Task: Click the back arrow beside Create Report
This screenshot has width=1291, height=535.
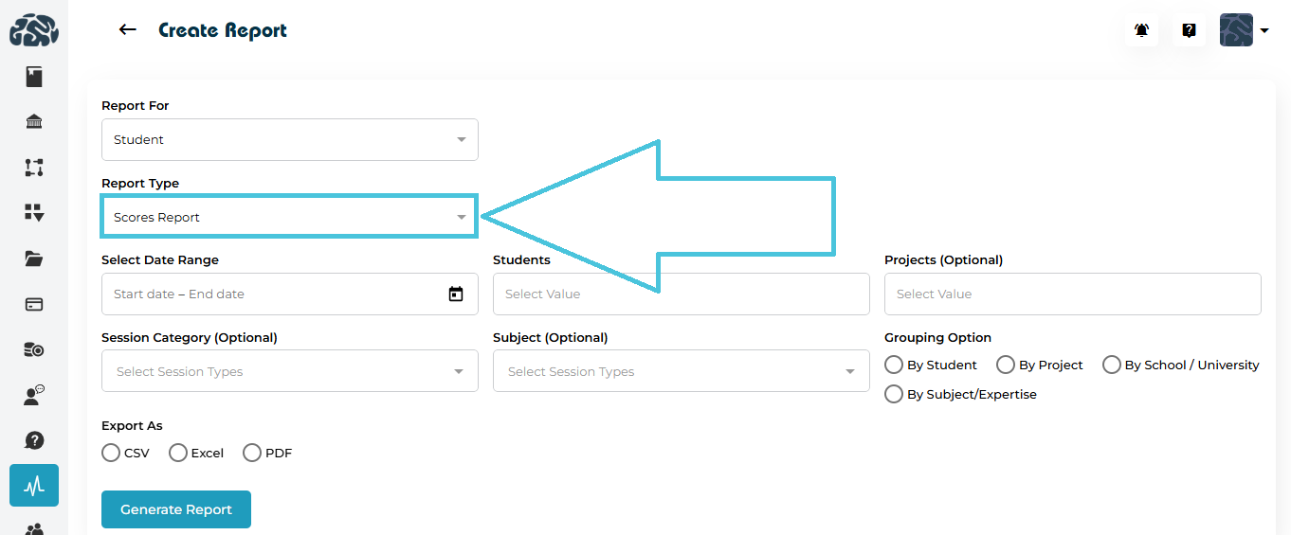Action: pos(127,30)
